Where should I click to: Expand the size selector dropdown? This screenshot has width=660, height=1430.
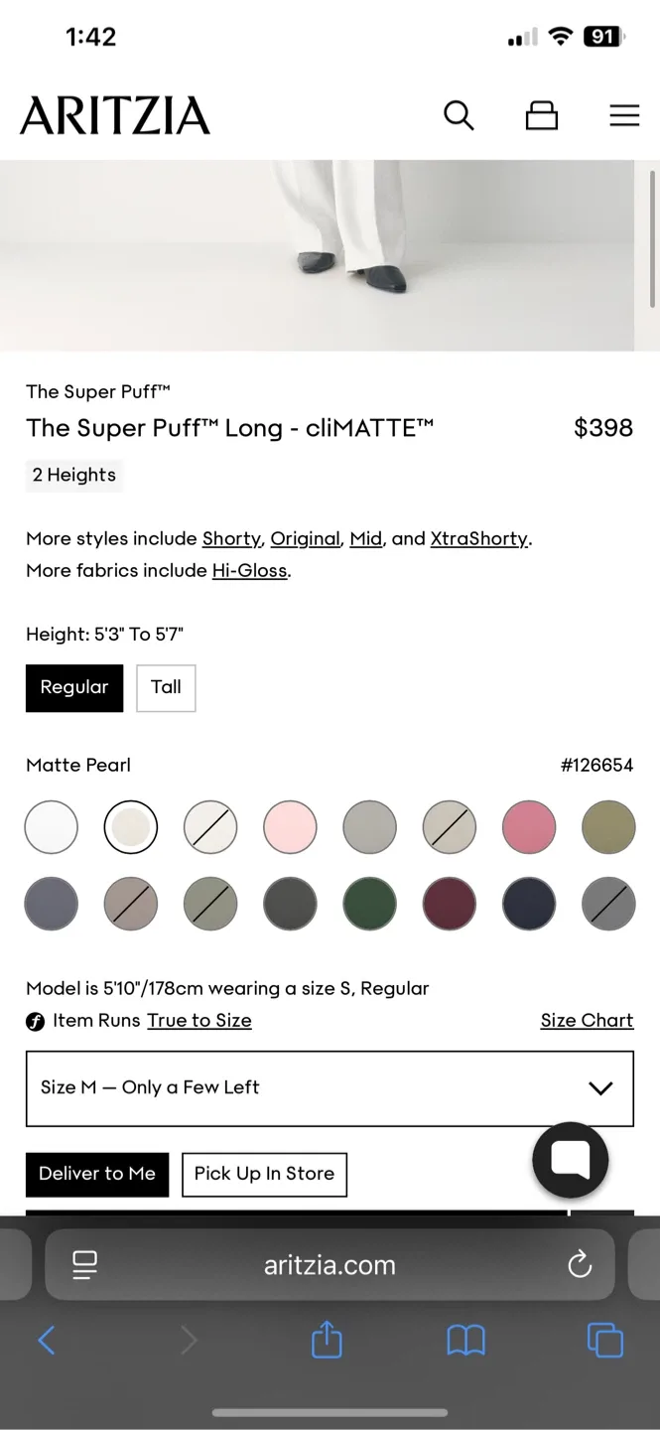click(x=330, y=1088)
